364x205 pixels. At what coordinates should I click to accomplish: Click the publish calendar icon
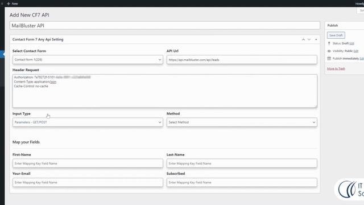pyautogui.click(x=329, y=58)
